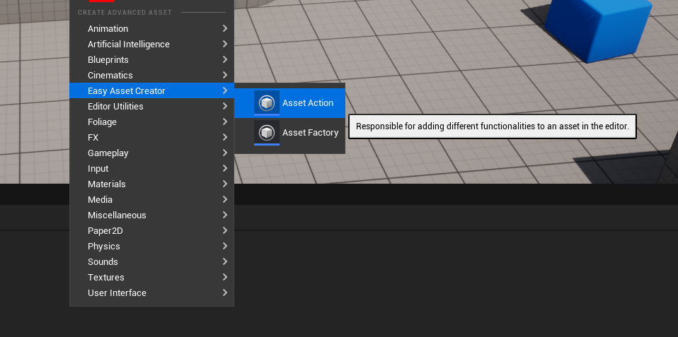Expand the chevron beside FX
Image resolution: width=678 pixels, height=337 pixels.
225,137
